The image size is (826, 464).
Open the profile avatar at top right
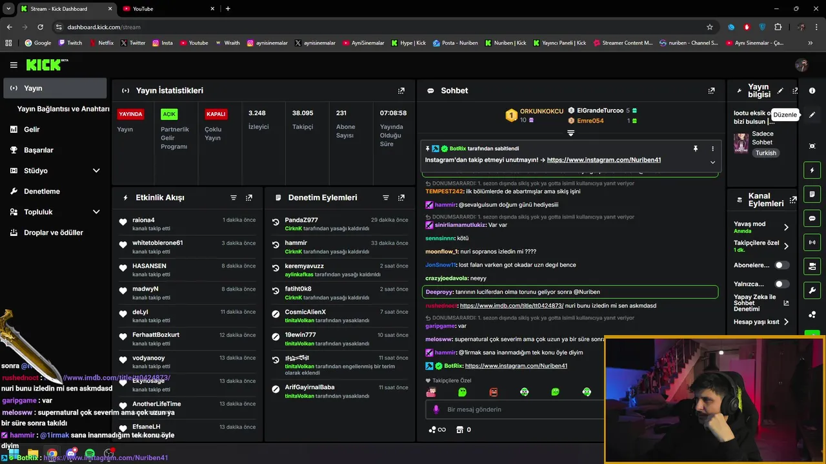[802, 65]
